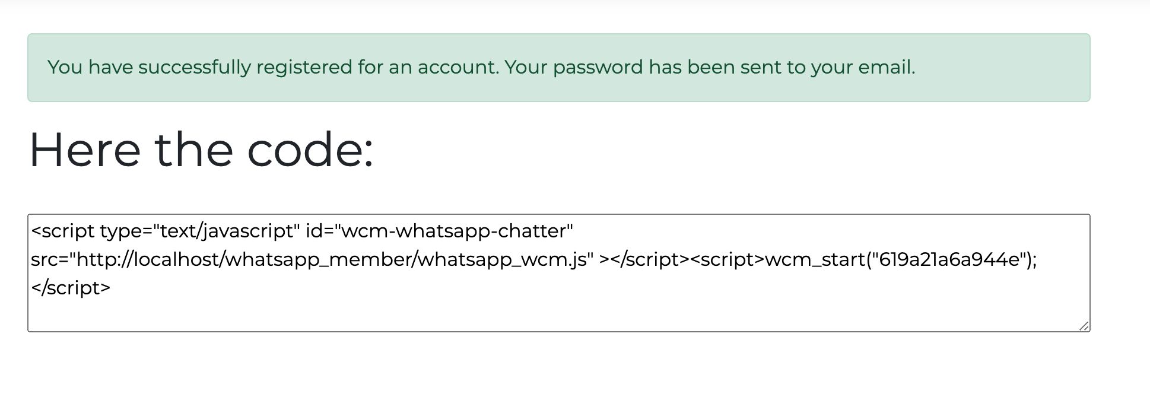The height and width of the screenshot is (400, 1150).
Task: Place cursor on the wcm-whatsapp-chatter id value
Action: tap(454, 231)
